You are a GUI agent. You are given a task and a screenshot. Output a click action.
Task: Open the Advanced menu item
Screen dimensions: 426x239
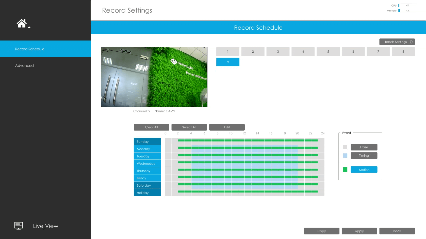click(x=24, y=66)
